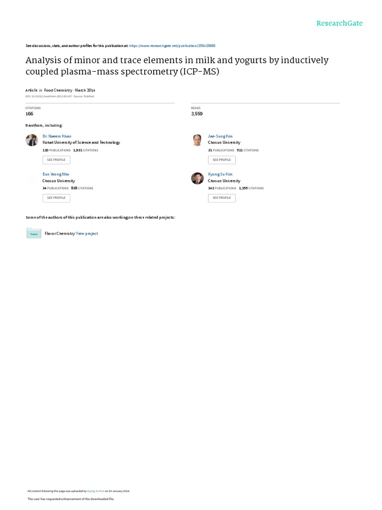Image resolution: width=382 pixels, height=510 pixels.
Task: Open Jae-Sung Kim author link
Action: pos(220,136)
